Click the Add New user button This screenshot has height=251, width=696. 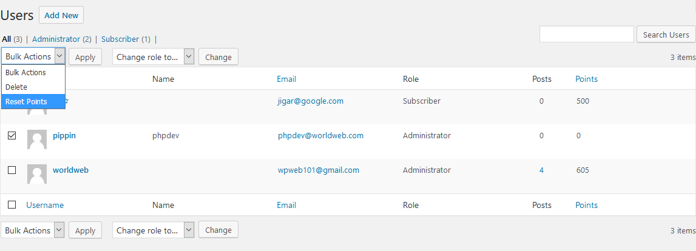pyautogui.click(x=61, y=15)
